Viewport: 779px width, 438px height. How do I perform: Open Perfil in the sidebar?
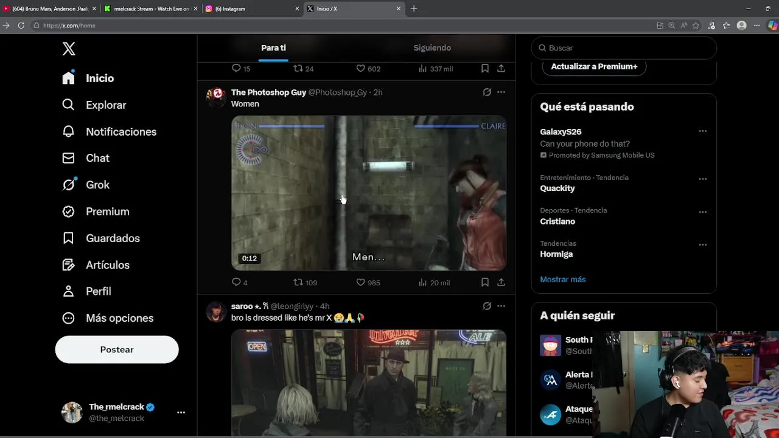[x=86, y=291]
